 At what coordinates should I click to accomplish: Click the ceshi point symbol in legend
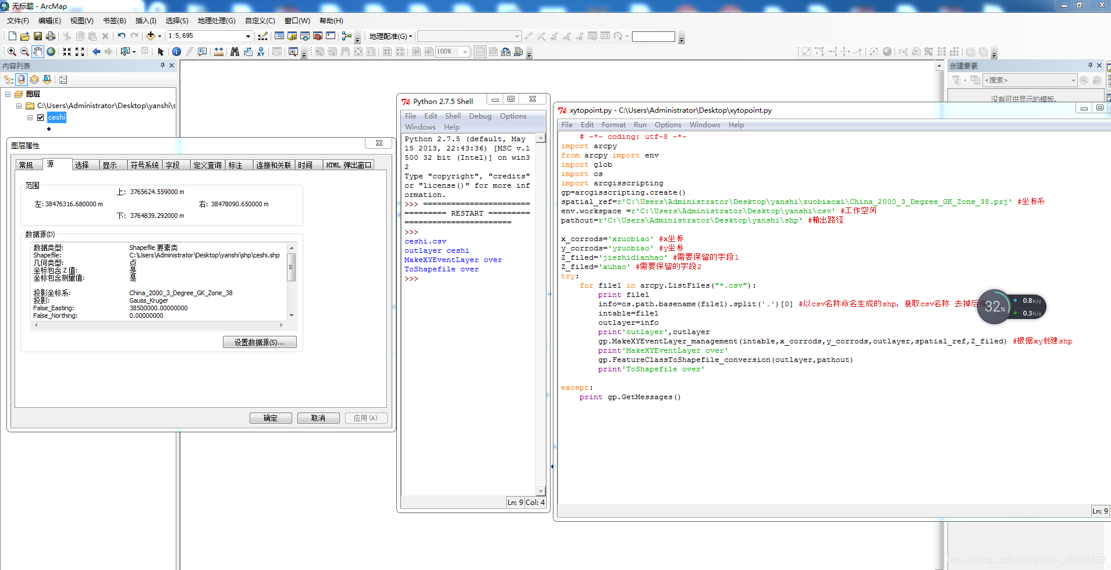[x=49, y=129]
